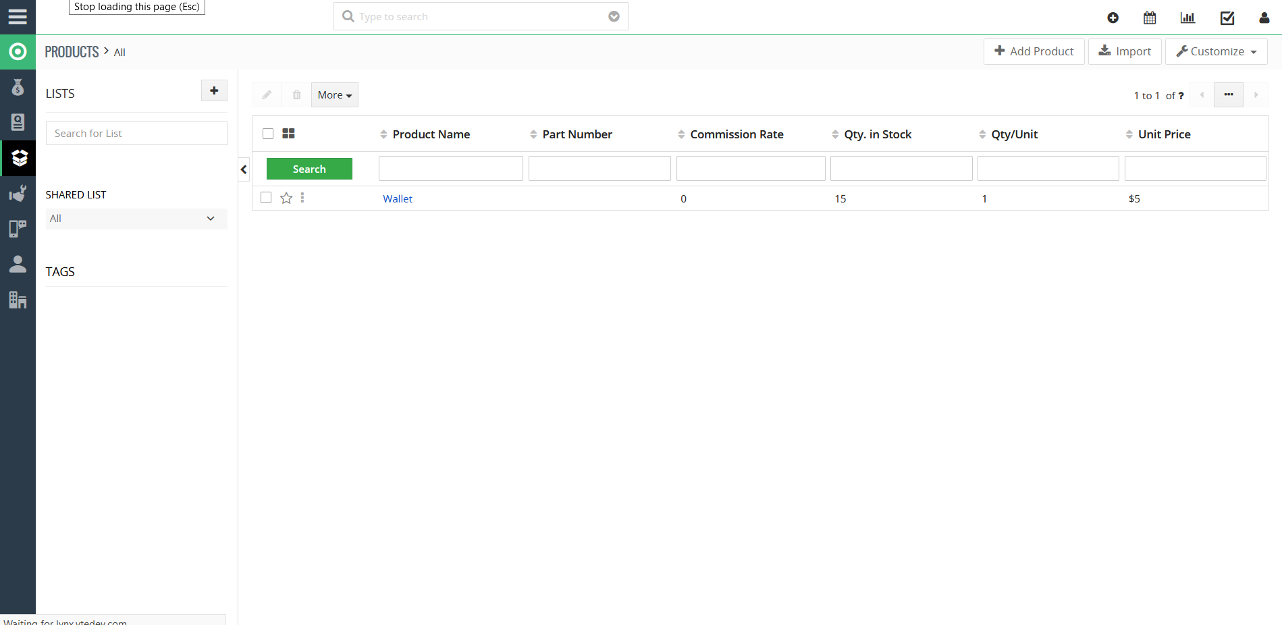Select the Inventory boxes module icon
1282x625 pixels.
coord(18,158)
